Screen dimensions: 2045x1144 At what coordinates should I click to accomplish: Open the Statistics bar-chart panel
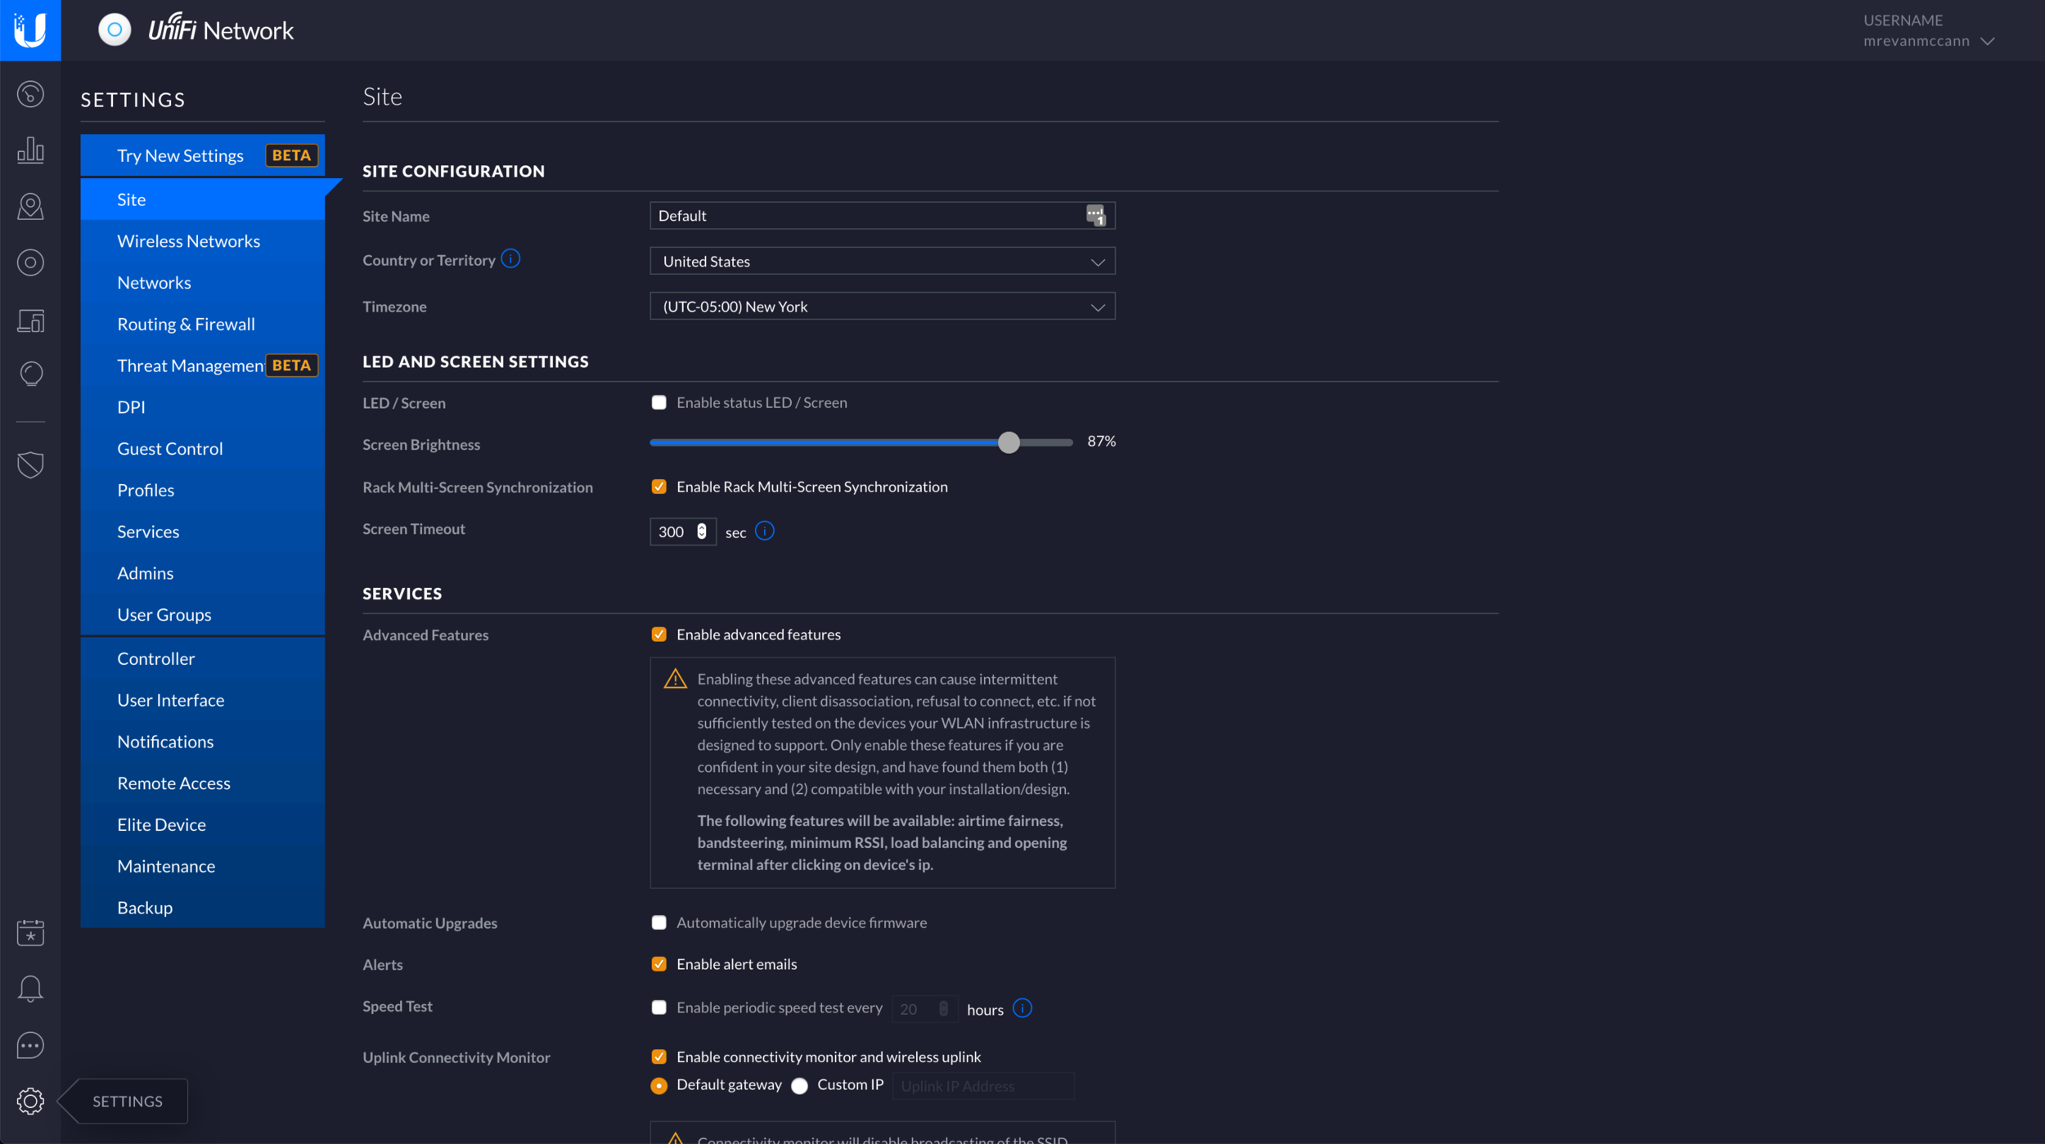pos(30,150)
